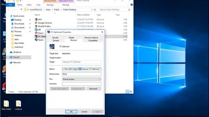The width and height of the screenshot is (209, 117).
Task: Click OK in PC Optimizer Properties
Action: 71,112
